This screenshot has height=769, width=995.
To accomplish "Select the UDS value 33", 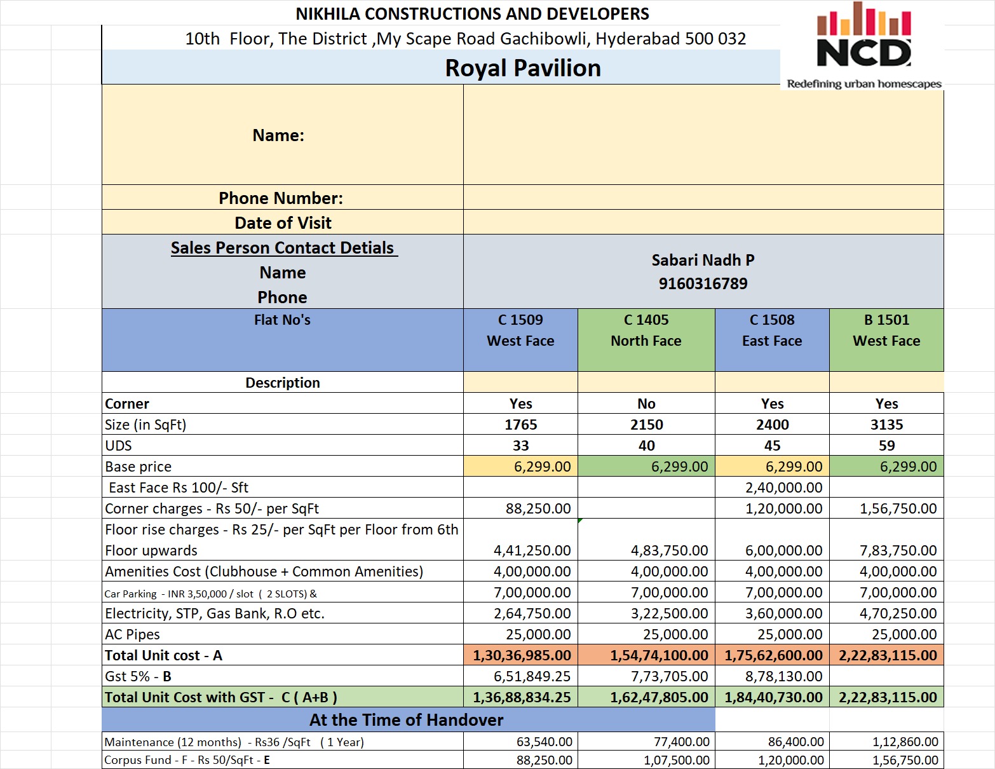I will 520,446.
